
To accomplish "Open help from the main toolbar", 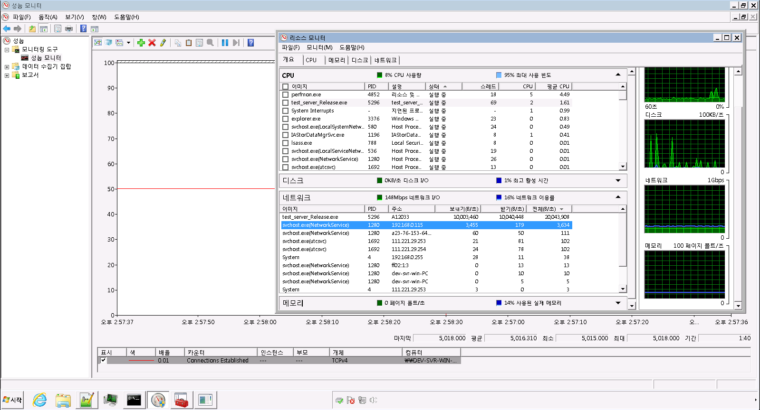I will [x=84, y=28].
